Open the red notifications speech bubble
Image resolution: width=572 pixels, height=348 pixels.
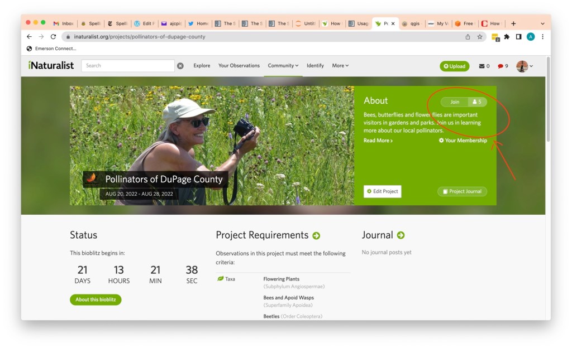point(500,66)
